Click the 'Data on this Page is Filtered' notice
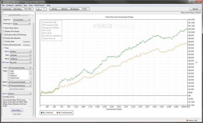203x123 pixels. pyautogui.click(x=191, y=13)
